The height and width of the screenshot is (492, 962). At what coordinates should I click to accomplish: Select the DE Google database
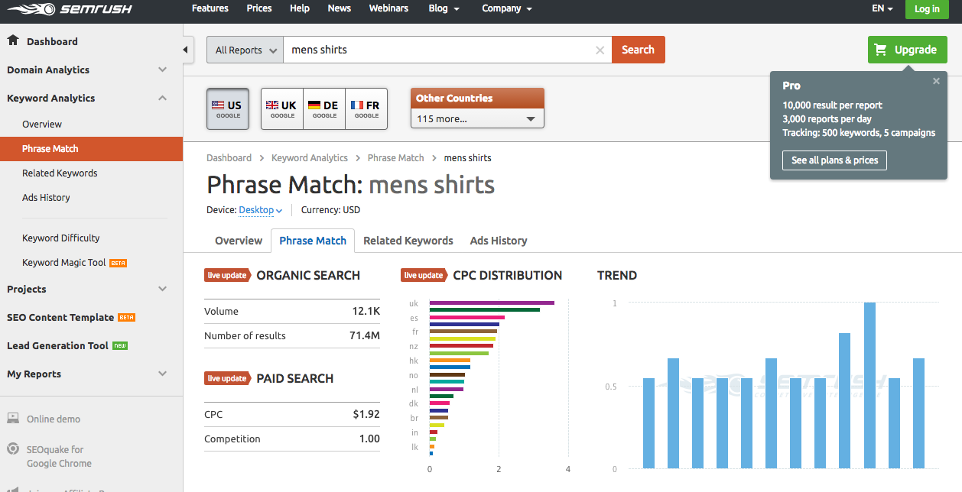(324, 108)
